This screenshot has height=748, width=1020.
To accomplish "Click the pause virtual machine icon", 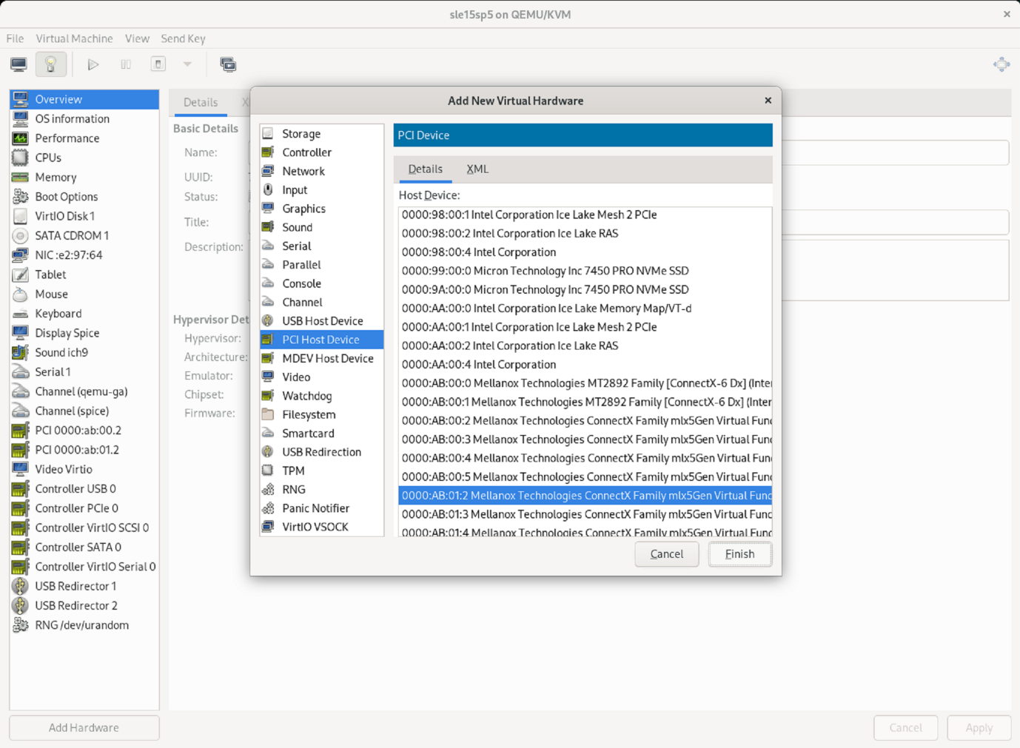I will click(x=126, y=64).
